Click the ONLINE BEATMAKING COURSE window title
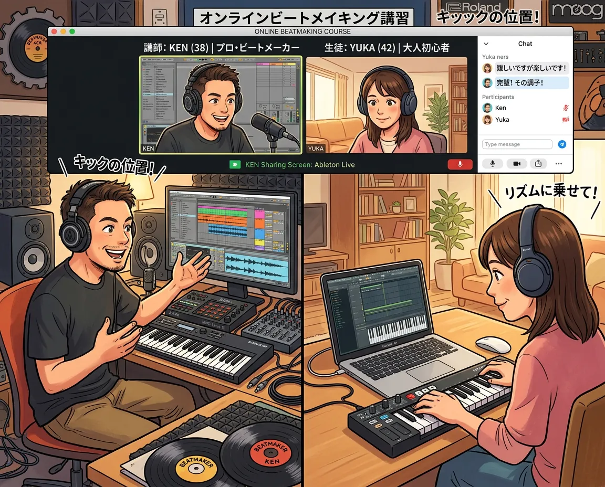 coord(302,31)
